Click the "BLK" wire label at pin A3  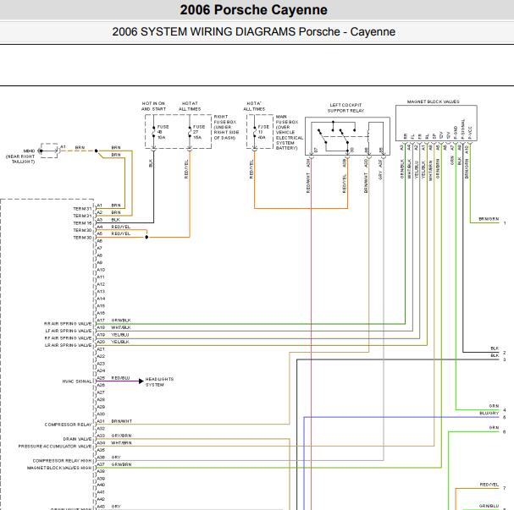[116, 220]
